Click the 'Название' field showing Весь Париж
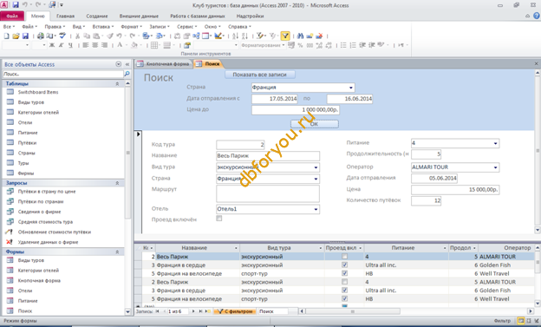Screen dimensions: 541x327 268,156
